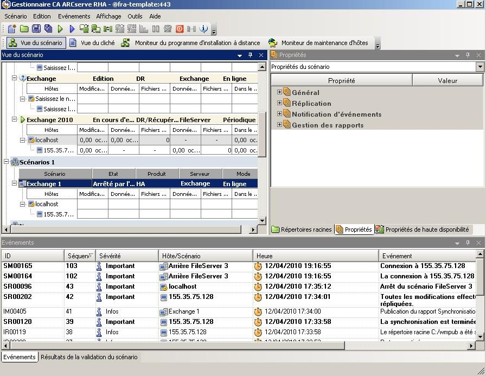This screenshot has height=376, width=486.
Task: Open the Propriétés du scénario dropdown
Action: tap(479, 67)
